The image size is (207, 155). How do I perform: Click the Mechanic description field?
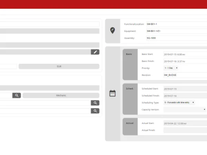coord(61,95)
